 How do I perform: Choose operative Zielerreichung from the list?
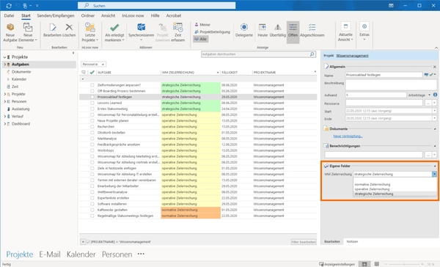tap(372, 189)
